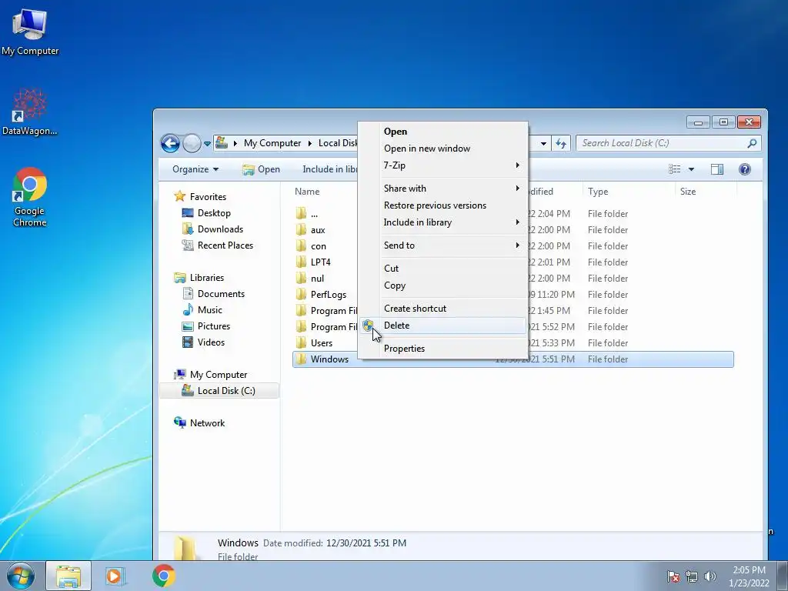Choose Open in context menu
Viewport: 788px width, 591px height.
point(442,132)
